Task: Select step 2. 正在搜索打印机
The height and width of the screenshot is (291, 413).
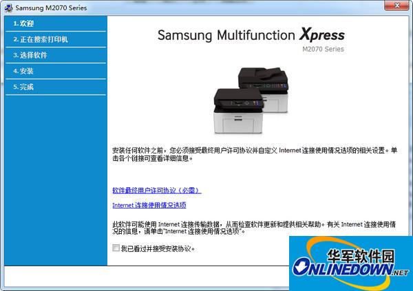Action: [56, 39]
